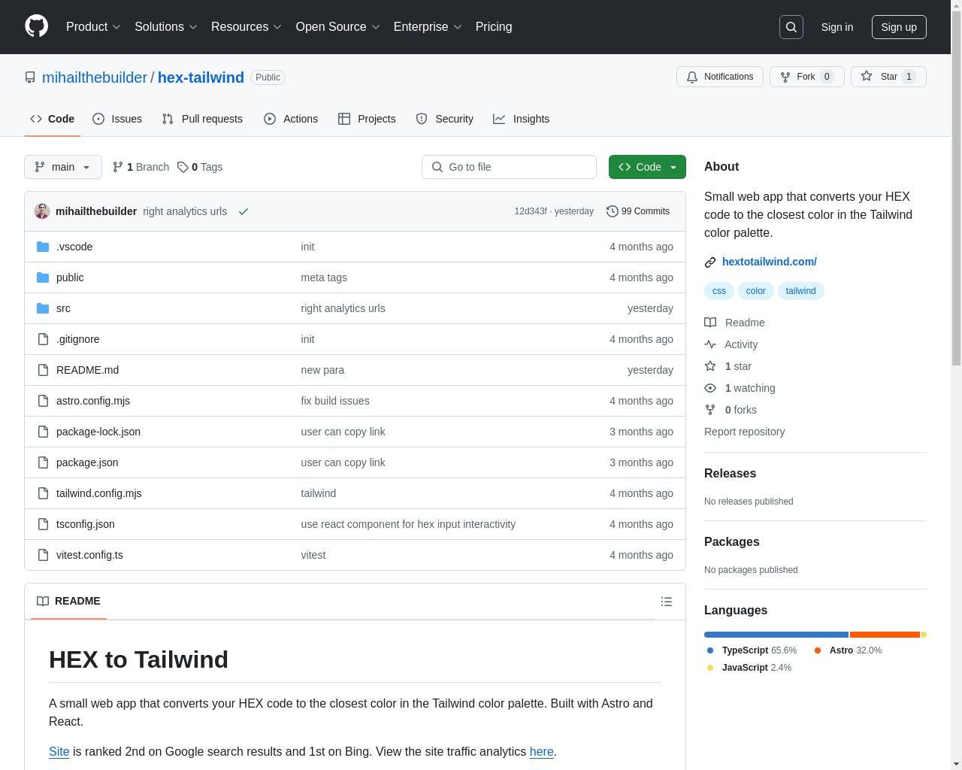The image size is (962, 770).
Task: Click the TypeScript 65.6% language link
Action: [x=752, y=650]
